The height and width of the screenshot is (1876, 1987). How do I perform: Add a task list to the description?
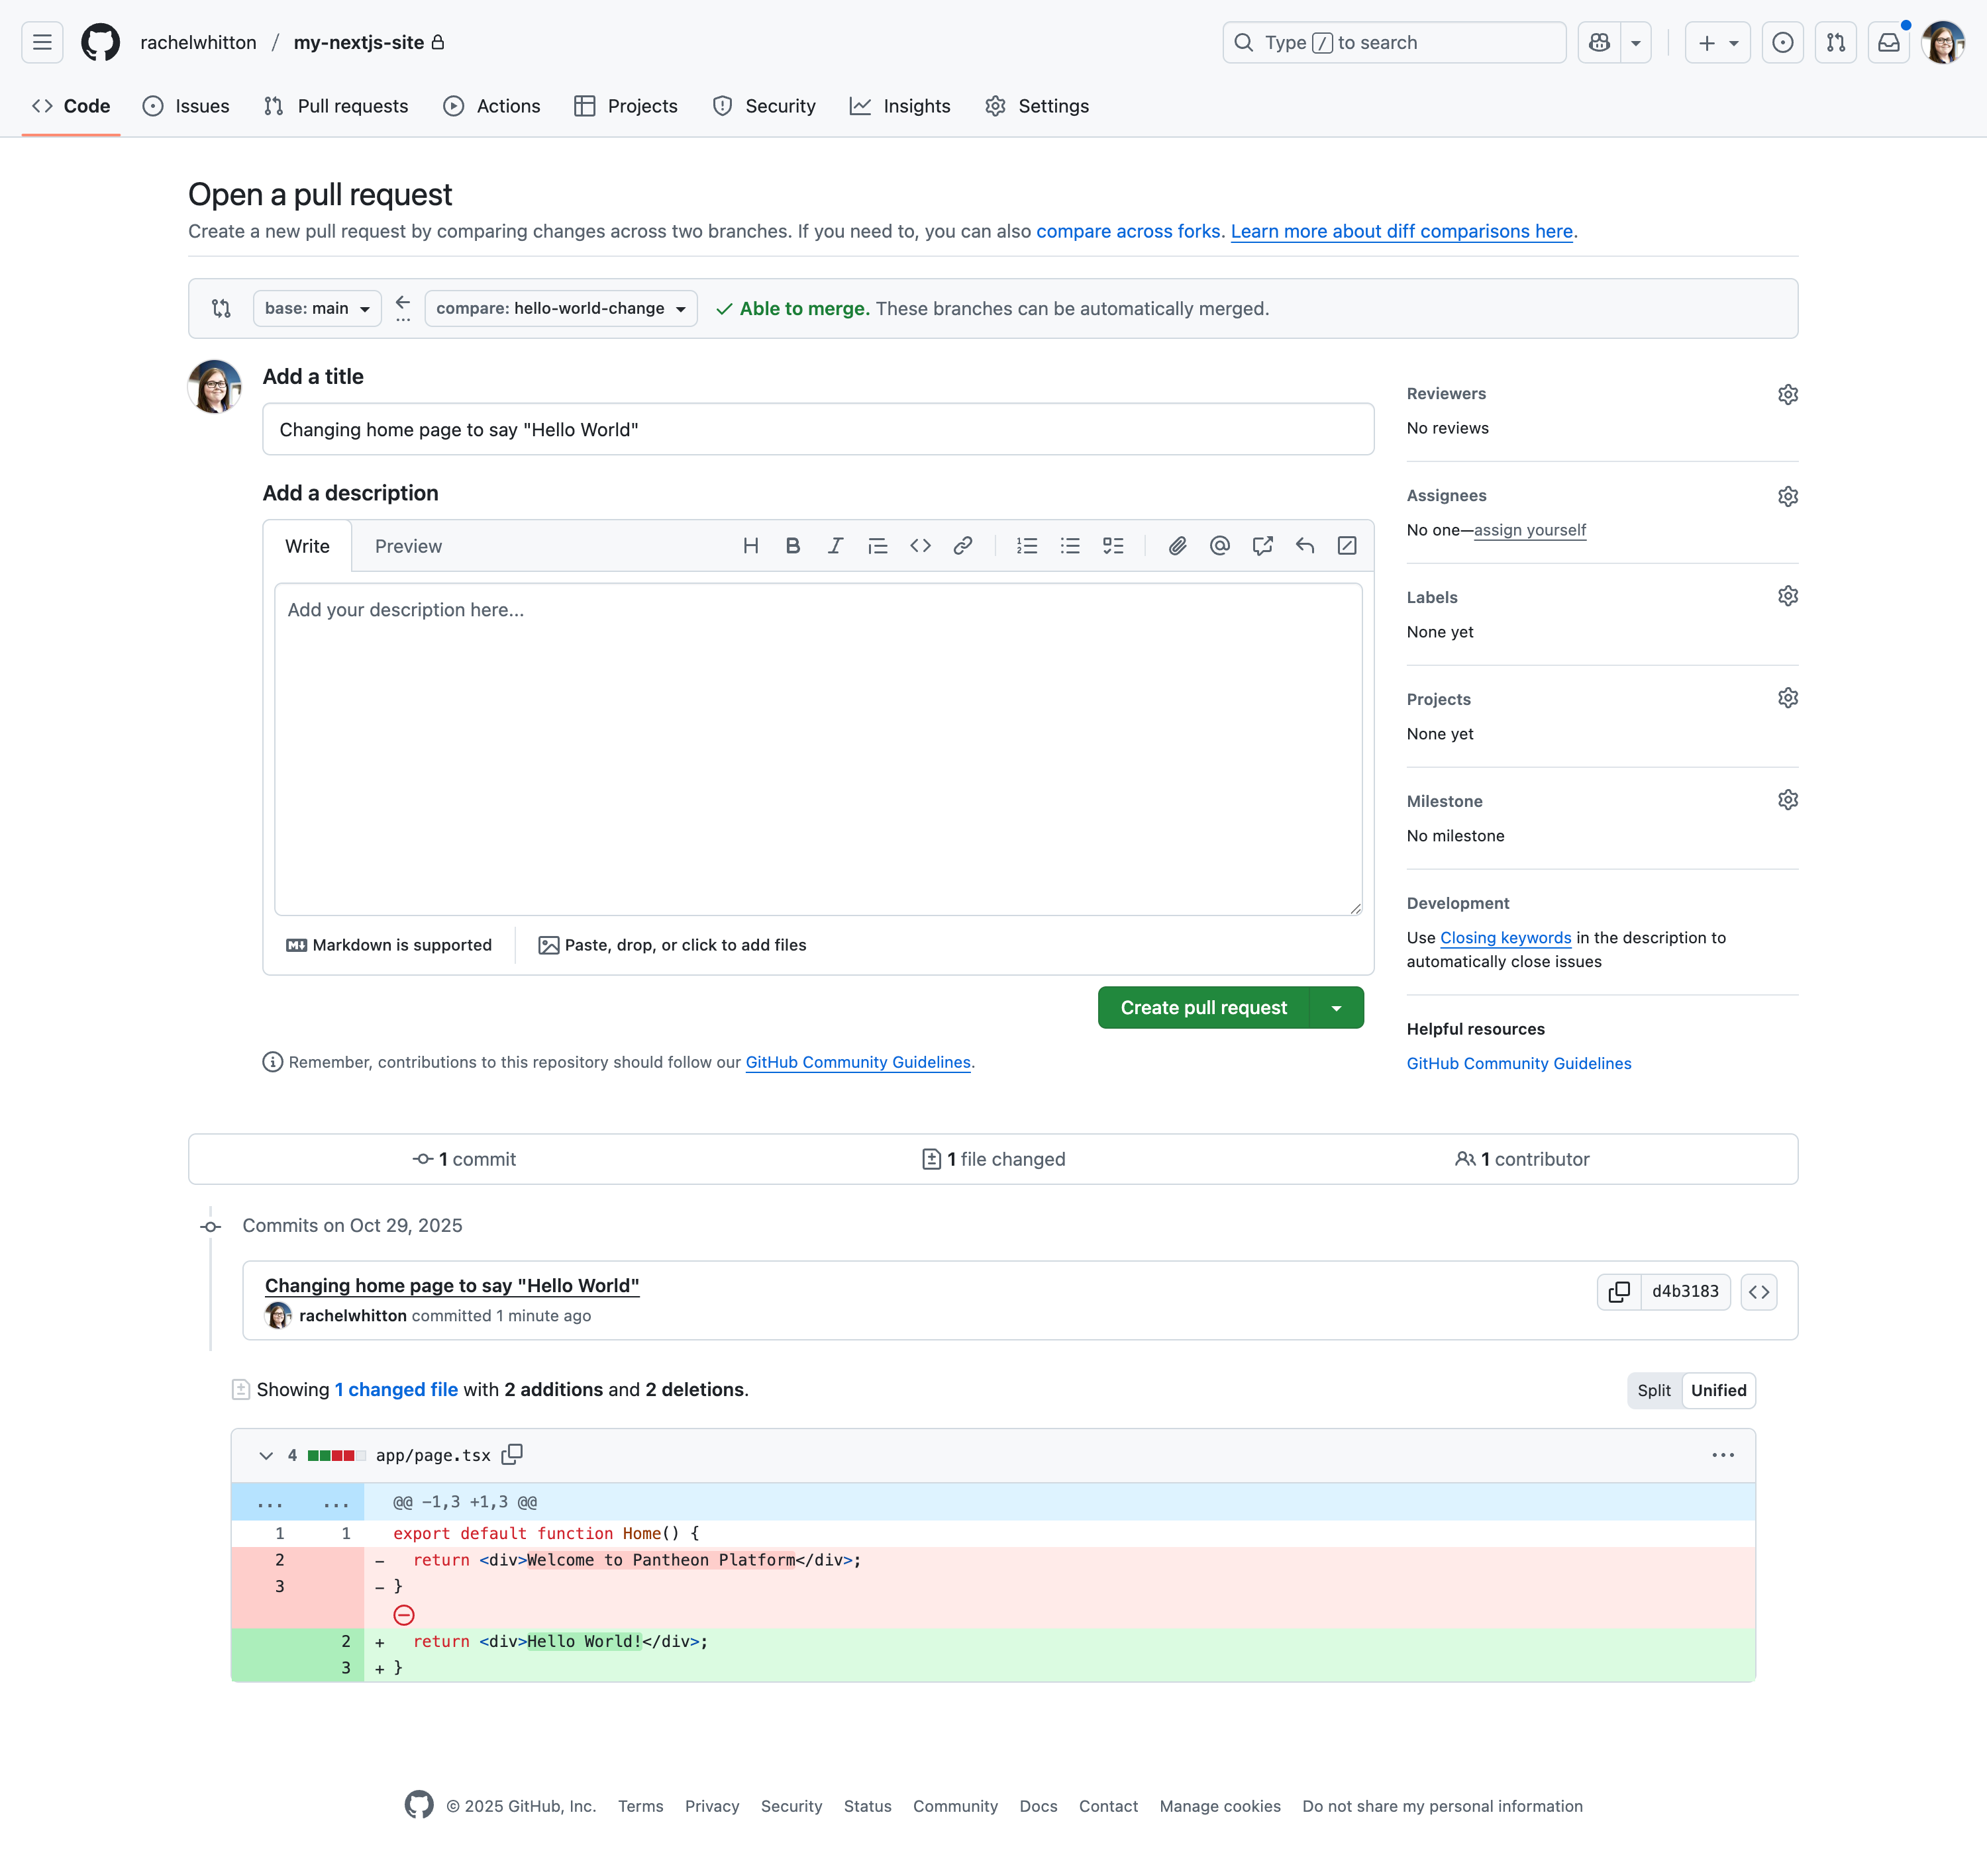[1113, 546]
